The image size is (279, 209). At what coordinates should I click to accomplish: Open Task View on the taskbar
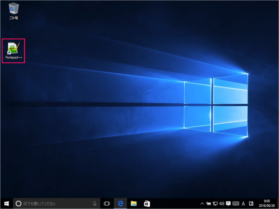point(107,203)
